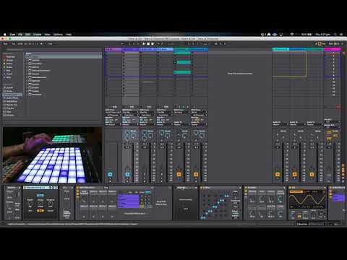Select the teal fifth track header
The image size is (347, 260).
182,49
